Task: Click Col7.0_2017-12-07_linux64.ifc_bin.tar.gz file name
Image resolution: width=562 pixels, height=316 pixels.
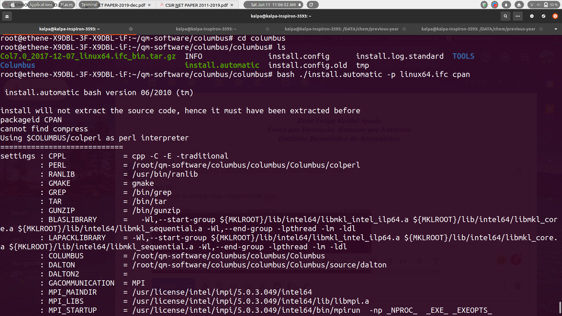Action: click(88, 56)
